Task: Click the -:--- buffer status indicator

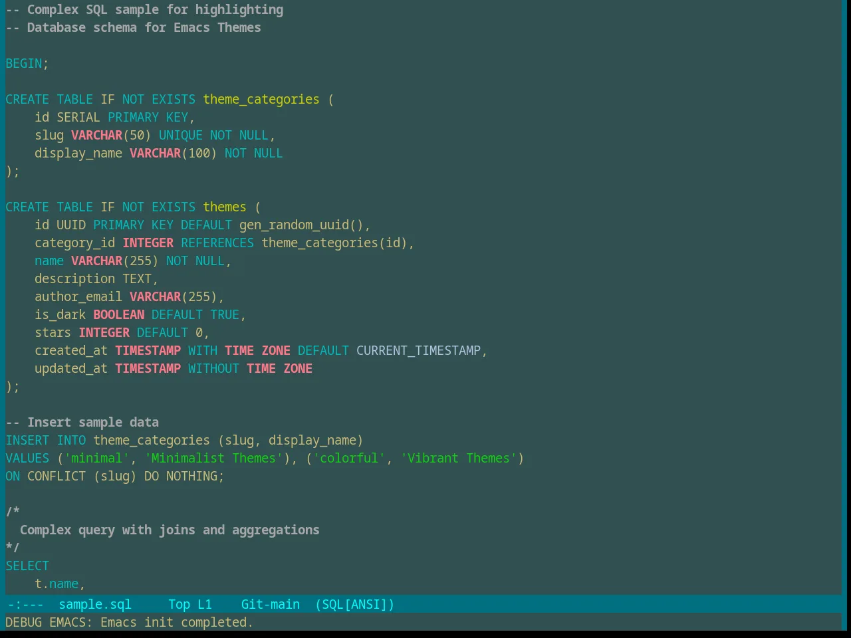Action: 26,604
